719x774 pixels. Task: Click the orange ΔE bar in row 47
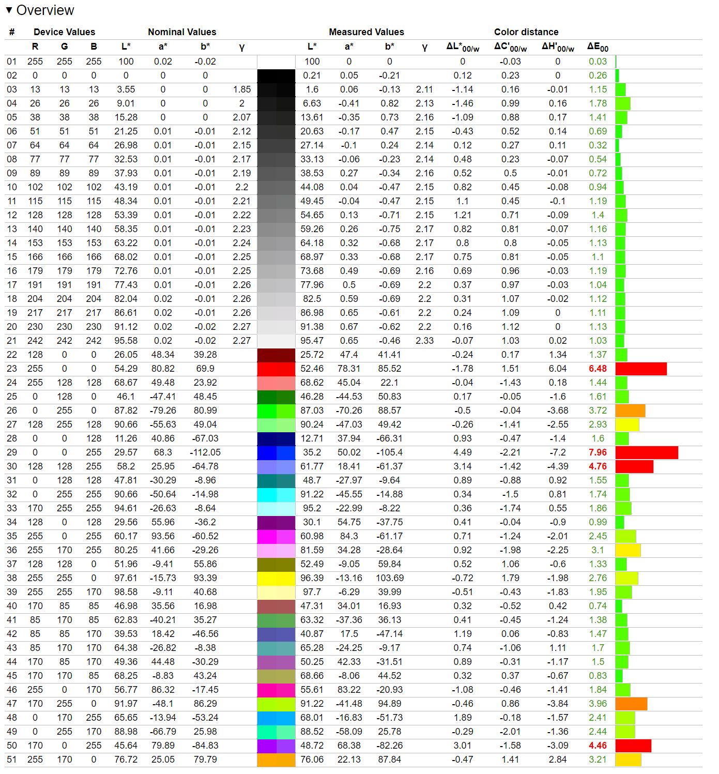click(x=631, y=704)
